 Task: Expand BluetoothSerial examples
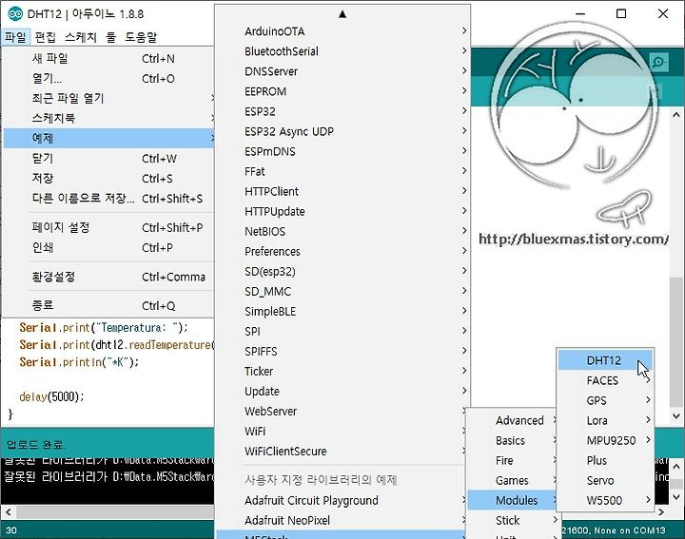tap(342, 51)
